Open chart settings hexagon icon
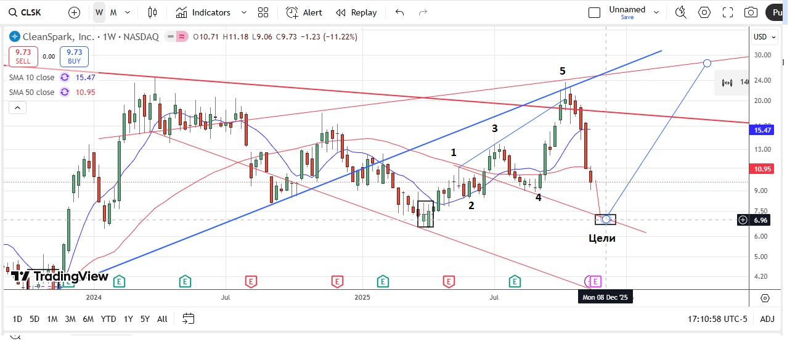Viewport: 795px width, 354px height. [704, 12]
